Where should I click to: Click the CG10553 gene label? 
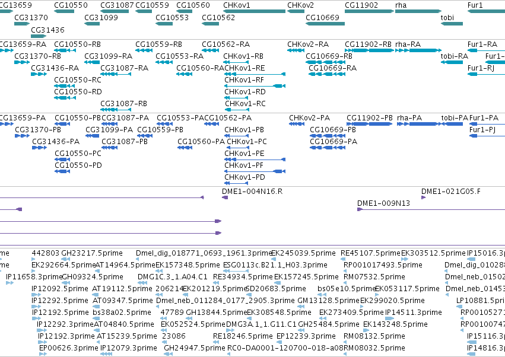pyautogui.click(x=172, y=17)
